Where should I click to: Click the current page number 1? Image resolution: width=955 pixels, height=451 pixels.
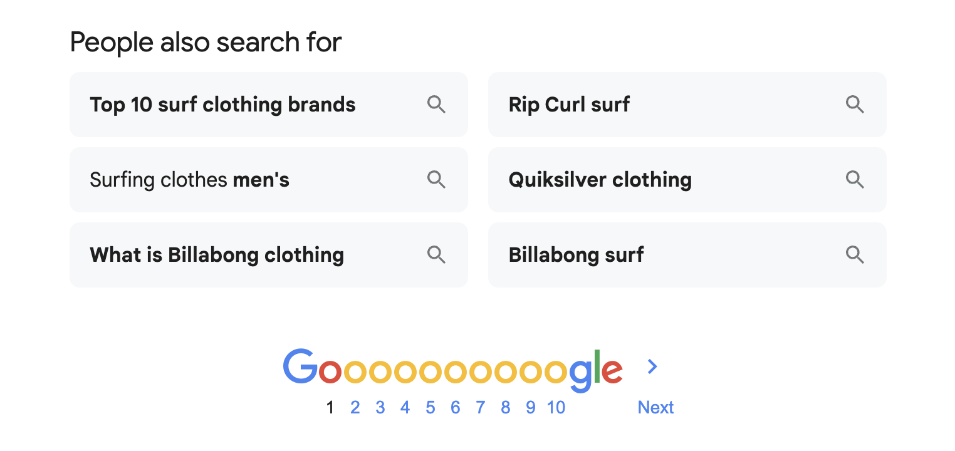click(330, 407)
